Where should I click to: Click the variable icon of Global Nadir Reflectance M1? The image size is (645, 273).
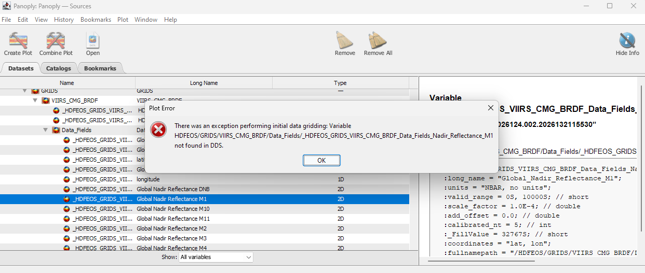(66, 199)
